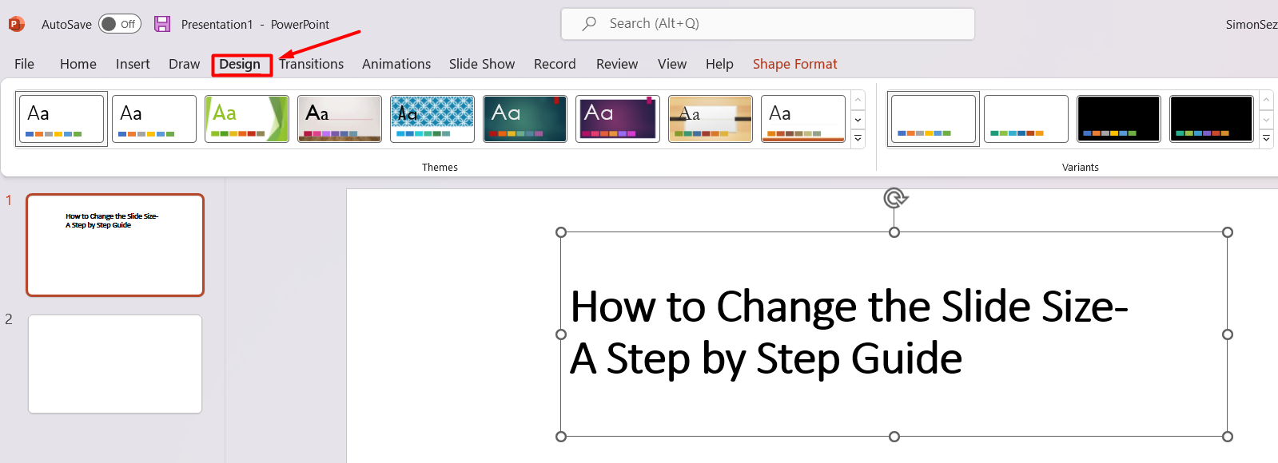Click the Search (Alt+Q) box

[767, 24]
